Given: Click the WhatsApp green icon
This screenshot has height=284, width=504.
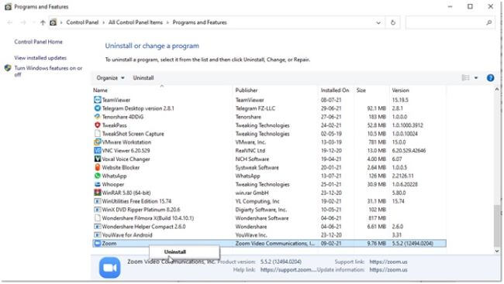Looking at the screenshot, I should (x=98, y=176).
